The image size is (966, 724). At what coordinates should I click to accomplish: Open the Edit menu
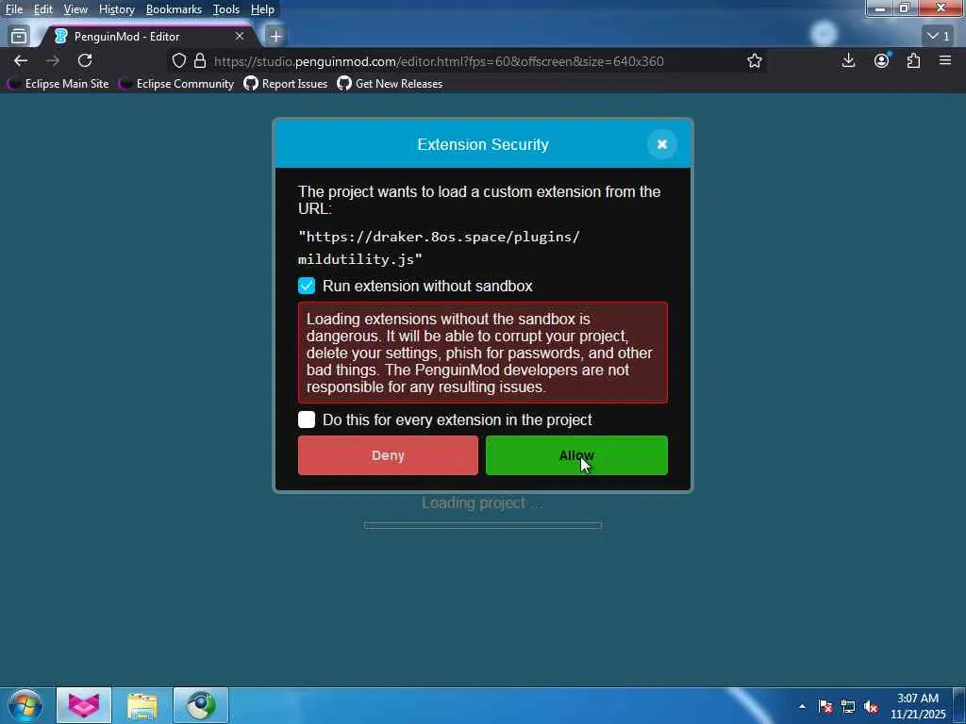[x=43, y=9]
